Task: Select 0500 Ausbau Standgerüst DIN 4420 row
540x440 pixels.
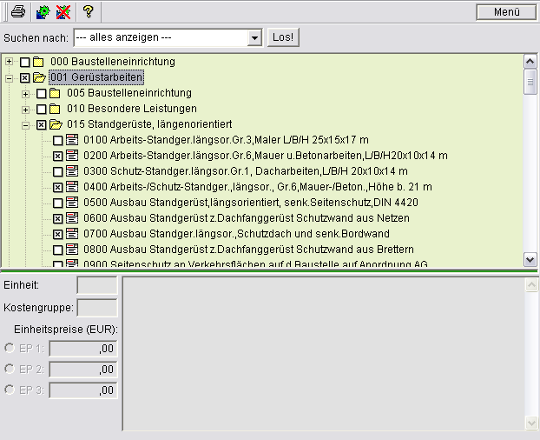Action: pyautogui.click(x=251, y=203)
